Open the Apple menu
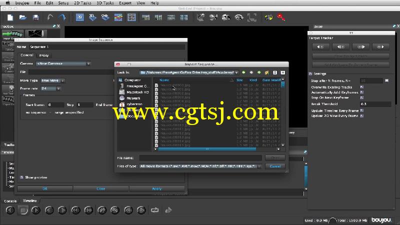The width and height of the screenshot is (400, 225). click(8, 3)
